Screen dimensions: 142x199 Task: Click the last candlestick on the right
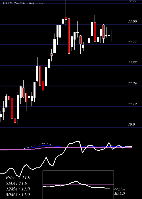pyautogui.click(x=112, y=36)
